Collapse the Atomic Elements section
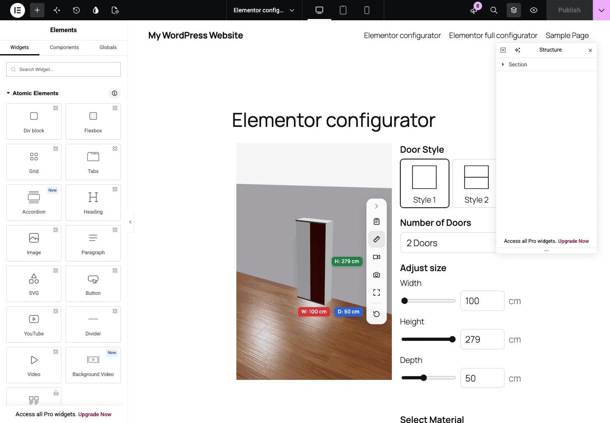Image resolution: width=610 pixels, height=423 pixels. [32, 93]
